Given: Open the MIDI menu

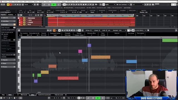Looking at the screenshot, I should pyautogui.click(x=25, y=2).
